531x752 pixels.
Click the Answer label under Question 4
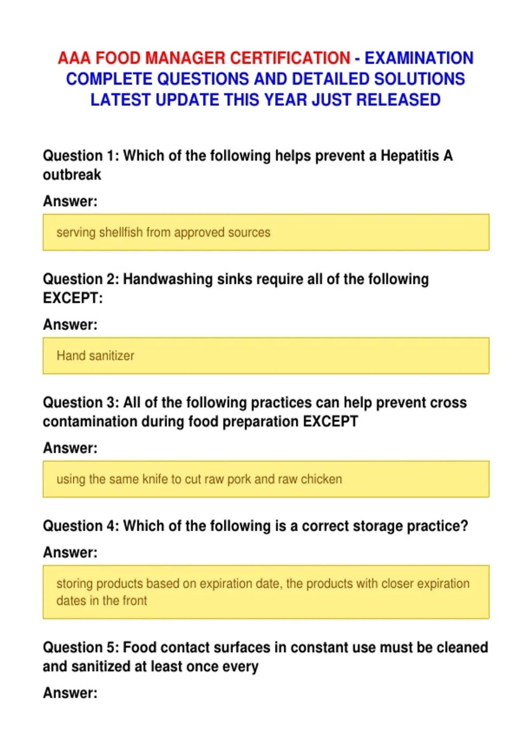click(x=70, y=552)
